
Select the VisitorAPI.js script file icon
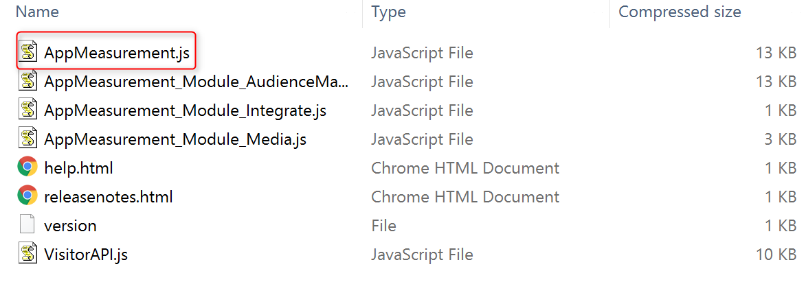27,254
